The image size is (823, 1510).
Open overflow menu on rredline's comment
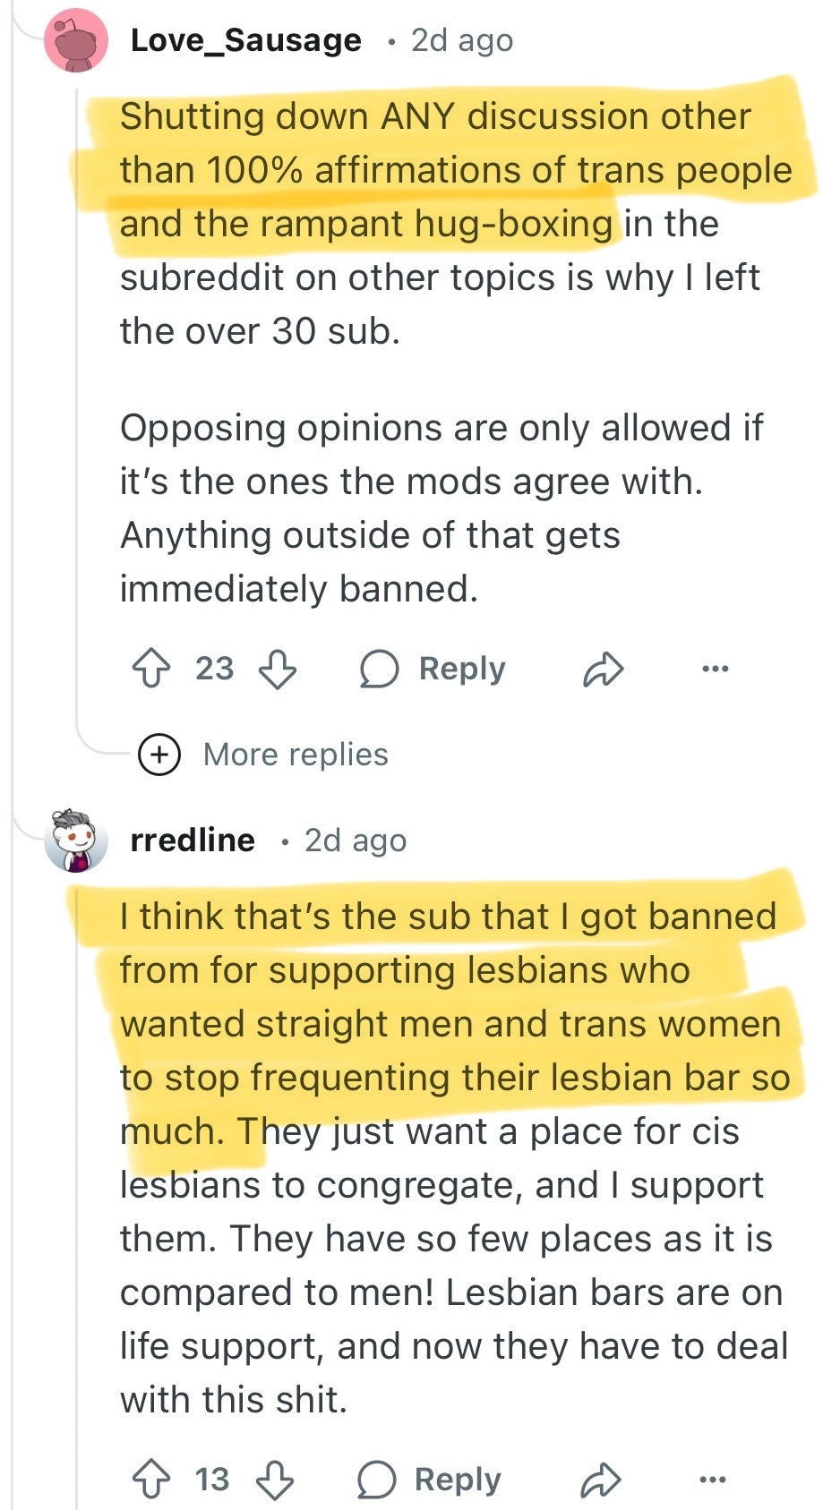coord(713,1480)
